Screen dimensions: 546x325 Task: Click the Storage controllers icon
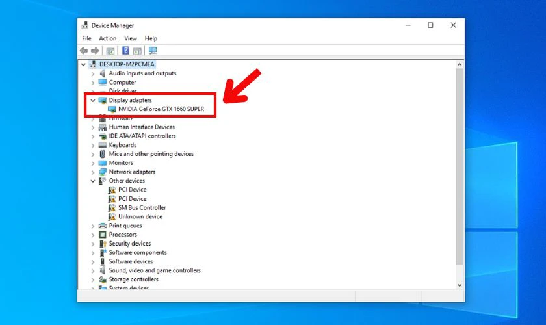click(x=103, y=279)
